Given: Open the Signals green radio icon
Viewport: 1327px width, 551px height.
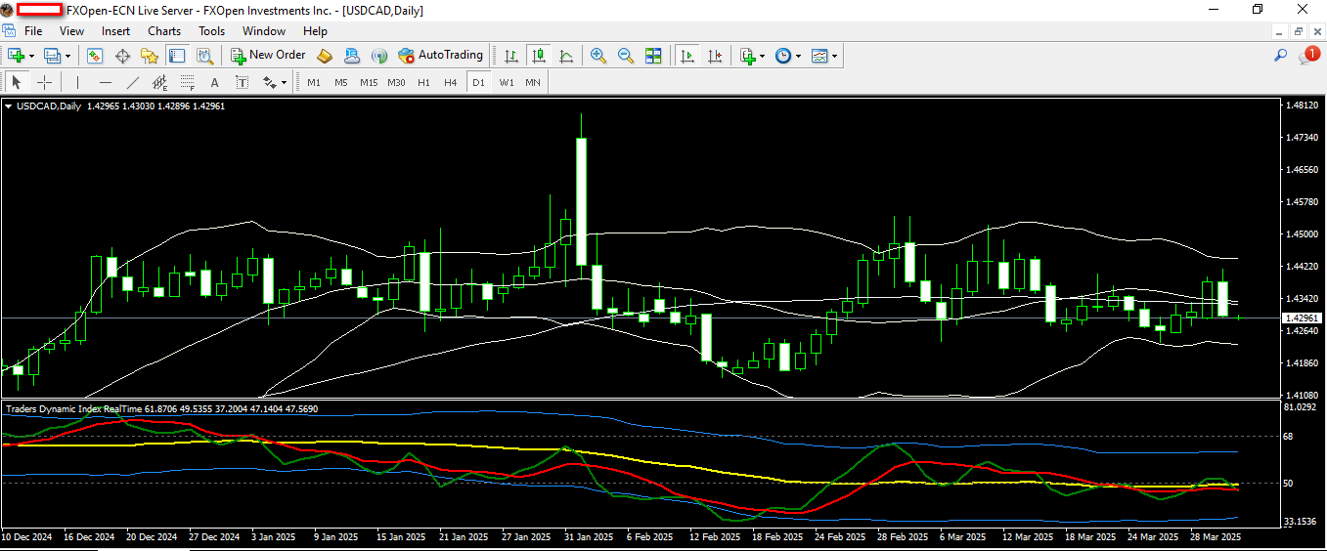Looking at the screenshot, I should tap(379, 56).
